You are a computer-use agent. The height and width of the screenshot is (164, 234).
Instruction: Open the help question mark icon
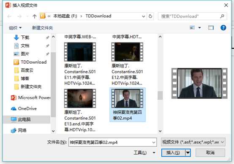tap(223, 28)
